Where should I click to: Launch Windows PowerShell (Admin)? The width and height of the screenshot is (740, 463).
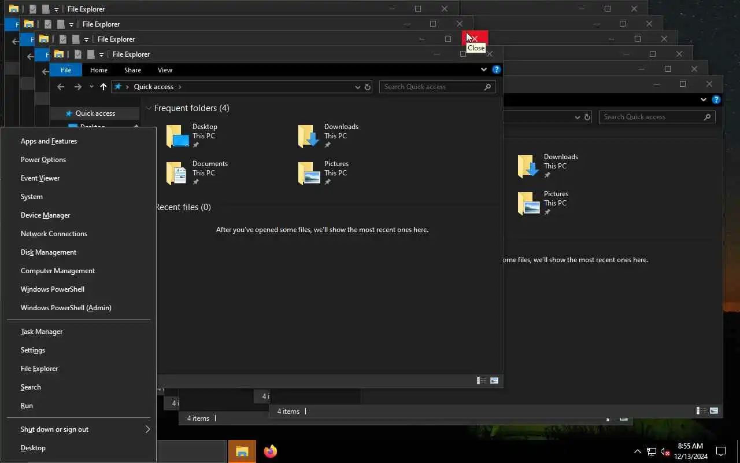79,308
